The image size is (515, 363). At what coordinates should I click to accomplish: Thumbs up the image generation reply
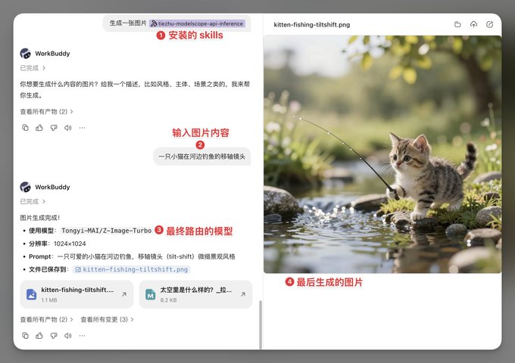click(39, 335)
